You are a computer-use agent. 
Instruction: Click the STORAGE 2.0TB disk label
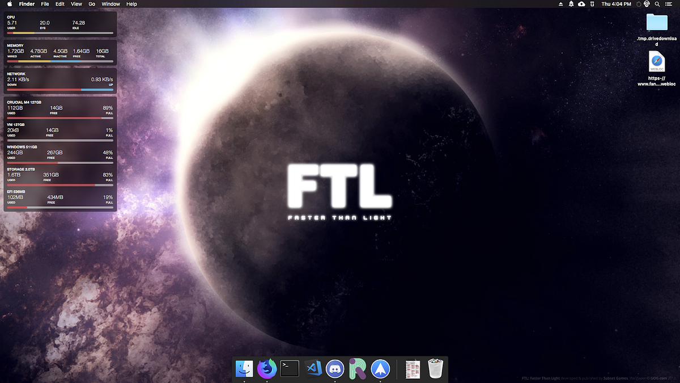(x=21, y=169)
